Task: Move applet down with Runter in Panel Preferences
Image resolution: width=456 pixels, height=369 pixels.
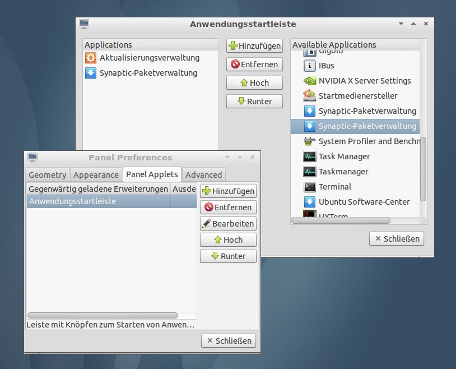Action: coord(229,256)
